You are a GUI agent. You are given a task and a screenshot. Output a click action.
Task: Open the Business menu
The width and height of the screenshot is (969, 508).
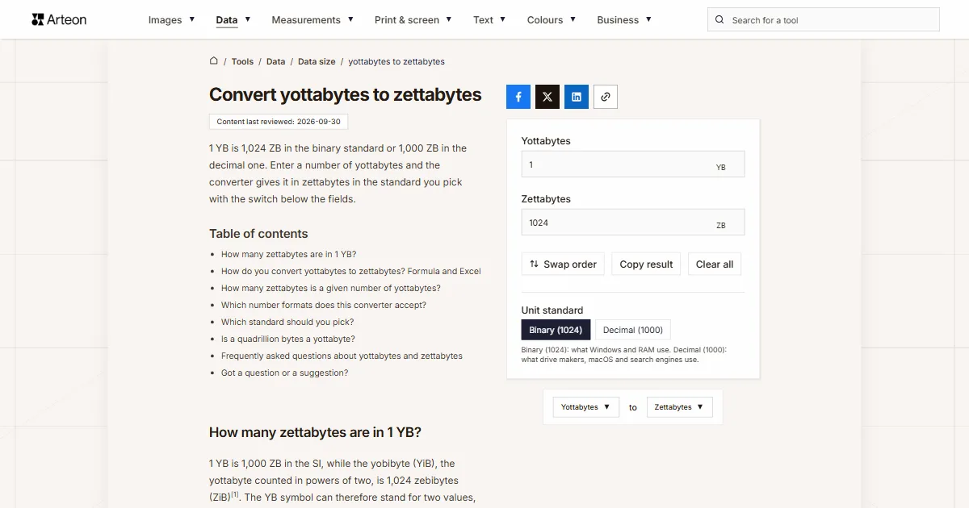624,20
